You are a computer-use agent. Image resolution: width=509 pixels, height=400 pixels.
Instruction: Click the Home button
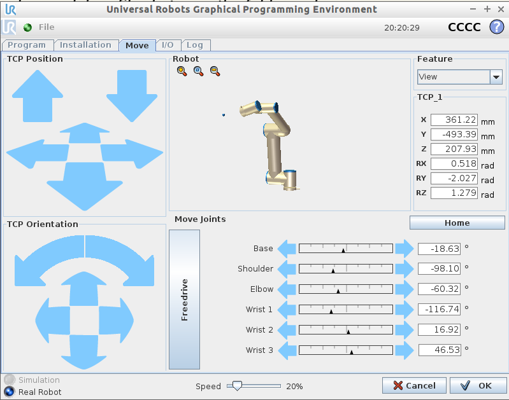coord(457,223)
